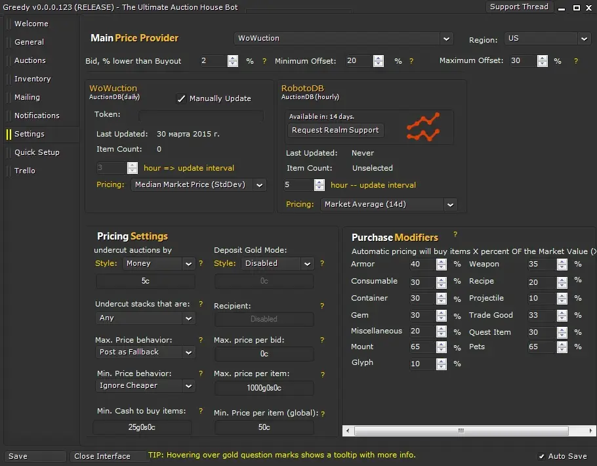Click question mark beside Min. Cash to buy items
The image size is (597, 466).
pyautogui.click(x=201, y=412)
